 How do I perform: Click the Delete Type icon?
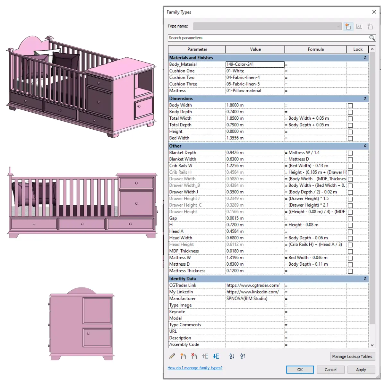coord(370,26)
